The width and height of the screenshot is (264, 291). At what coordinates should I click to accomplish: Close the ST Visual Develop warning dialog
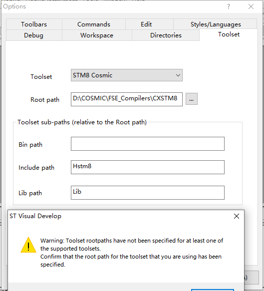[x=237, y=216]
